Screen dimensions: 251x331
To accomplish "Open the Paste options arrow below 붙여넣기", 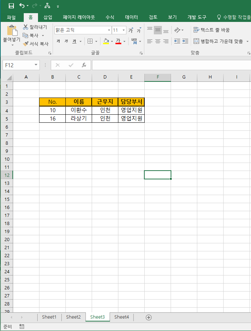I will click(12, 45).
